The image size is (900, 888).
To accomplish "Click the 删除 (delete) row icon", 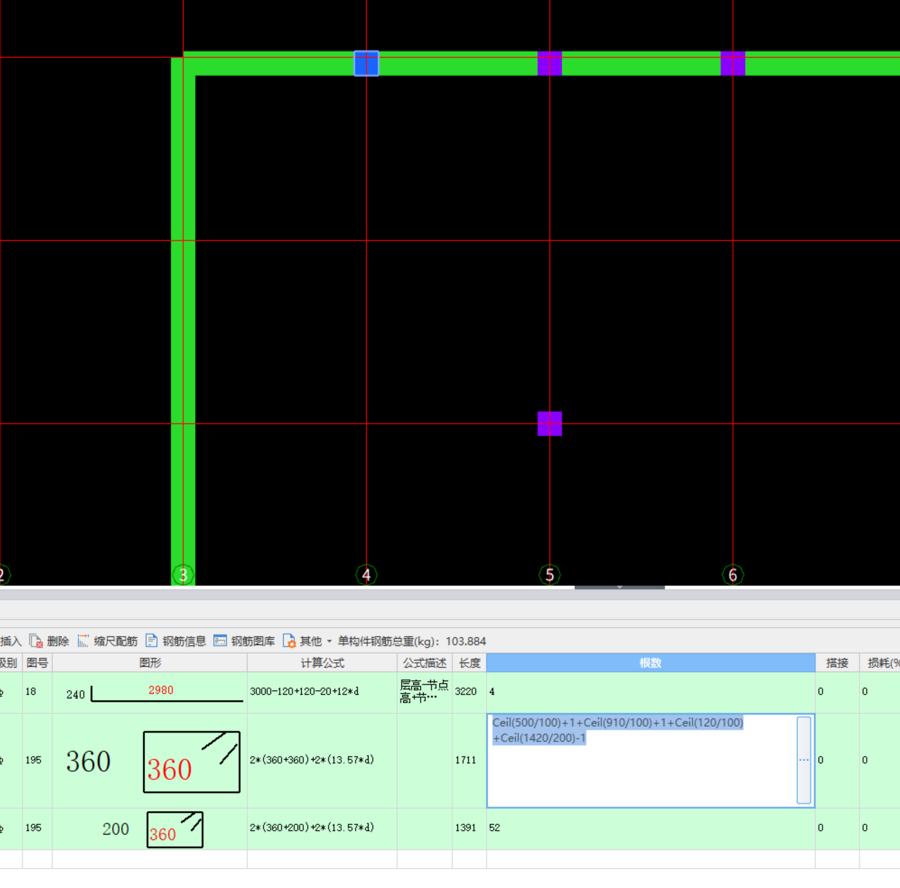I will 36,641.
